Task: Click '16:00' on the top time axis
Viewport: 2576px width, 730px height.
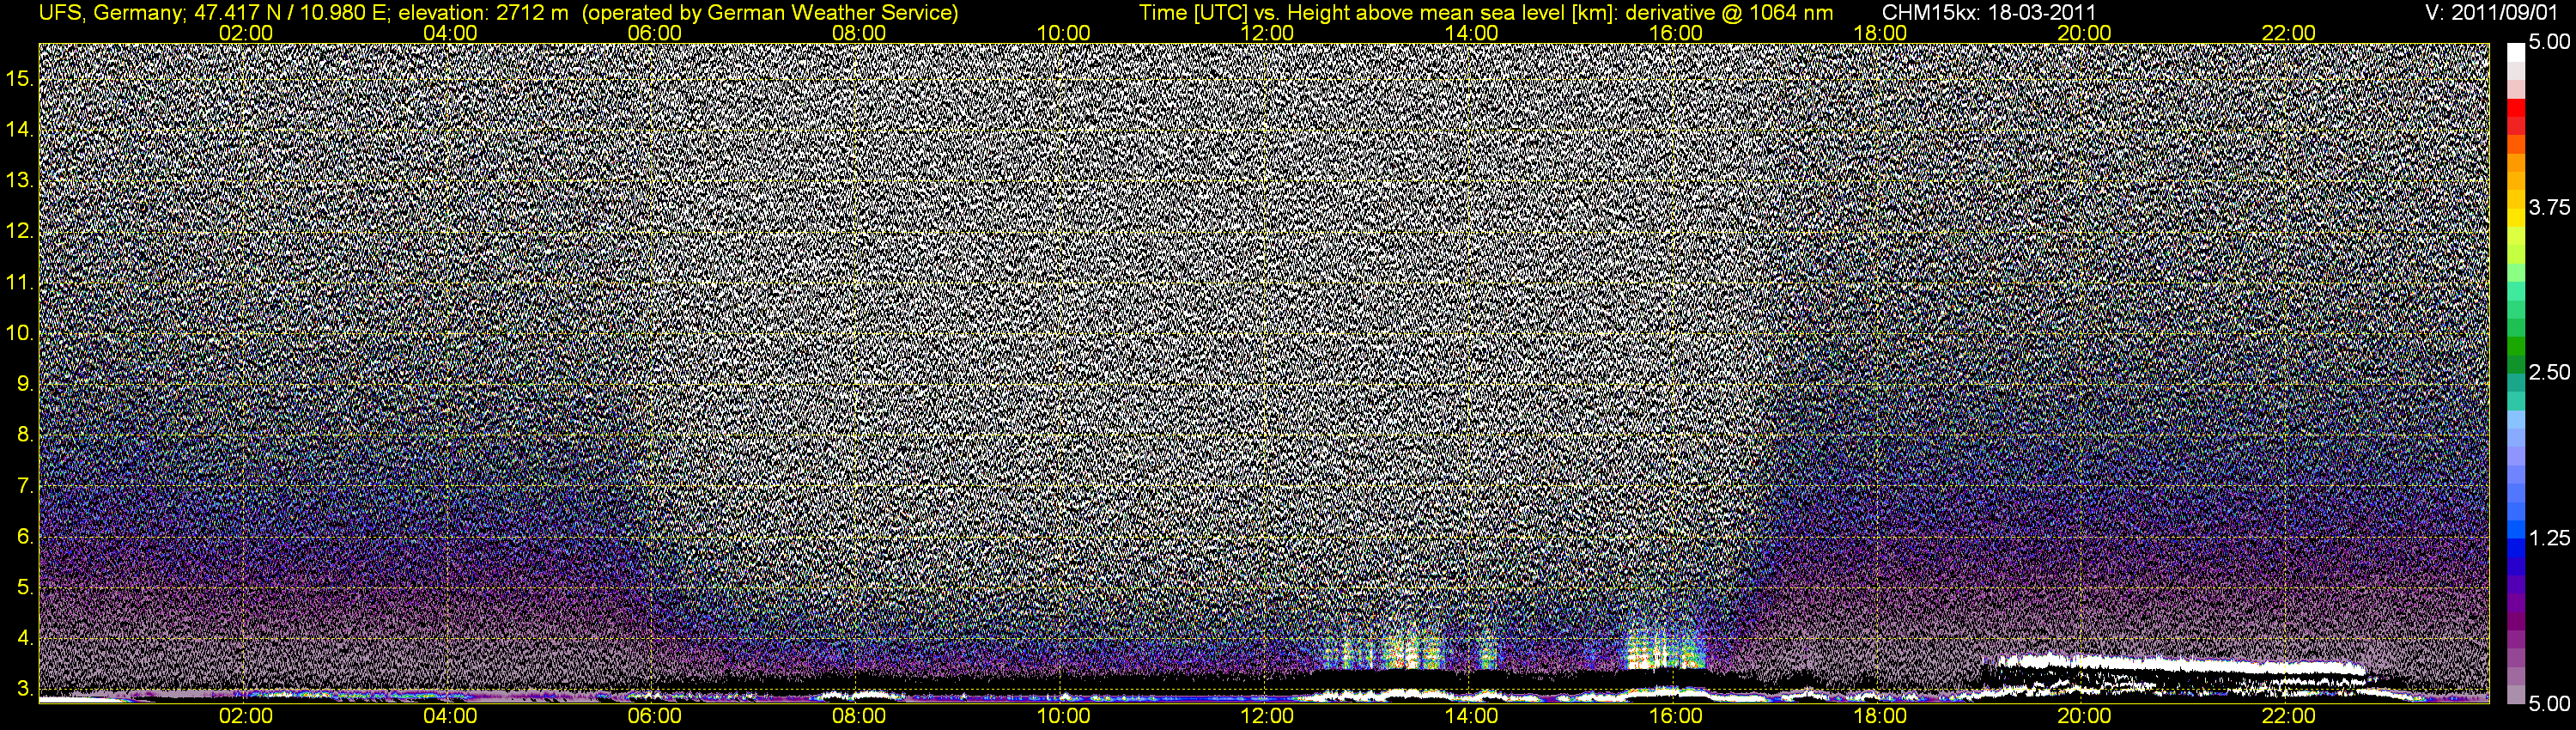Action: pos(1676,33)
